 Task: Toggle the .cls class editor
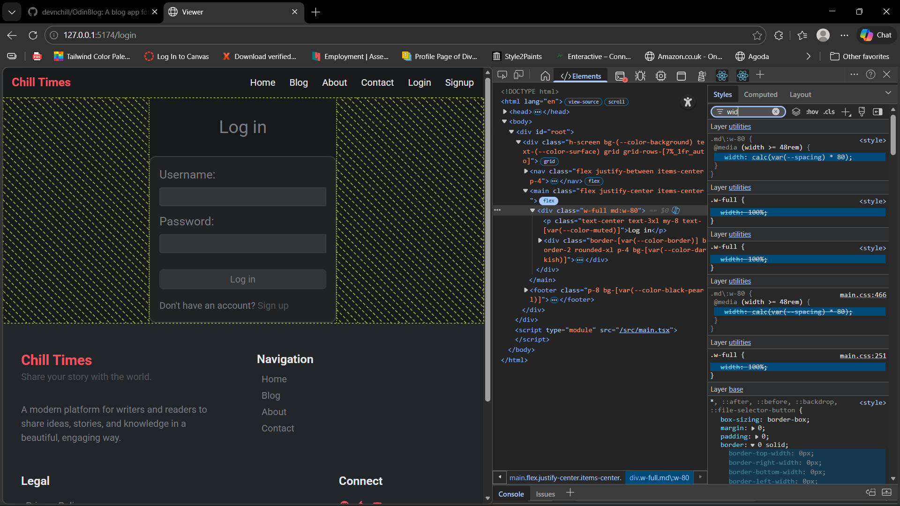(x=829, y=112)
